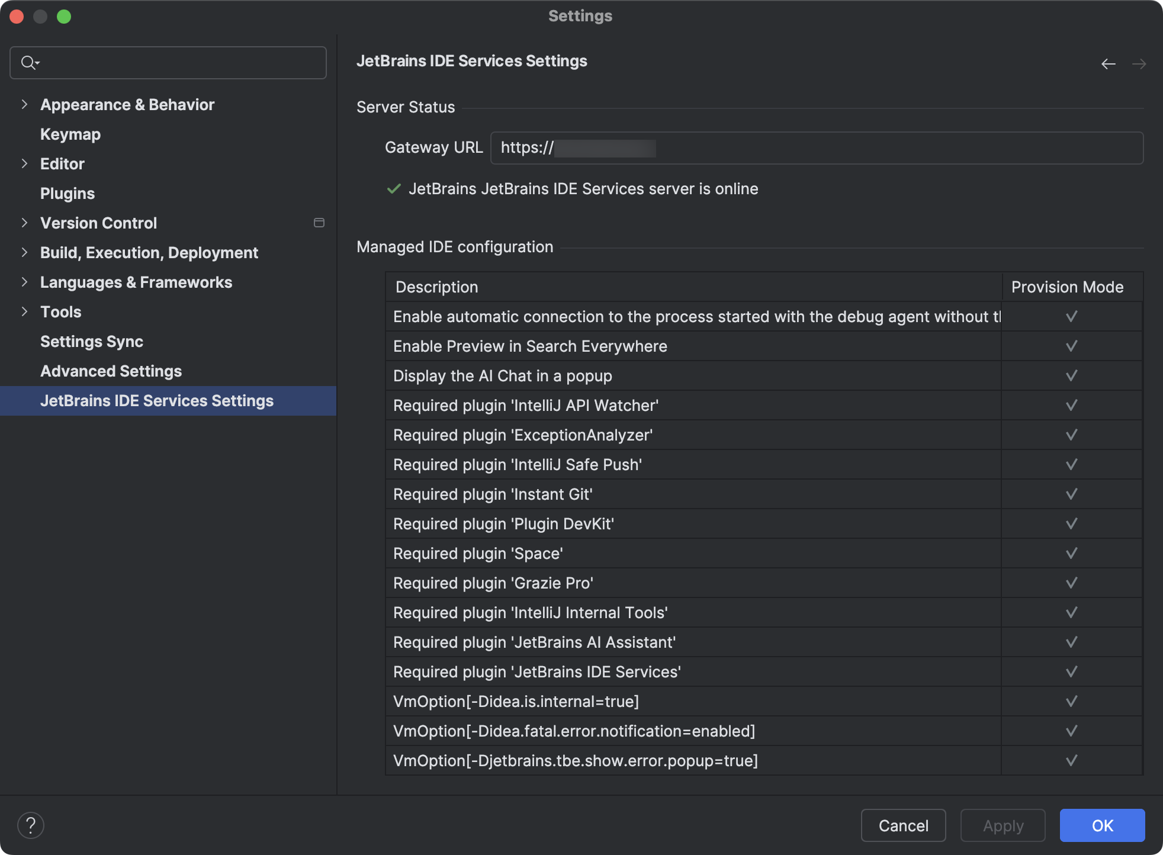Click the help question mark icon
Viewport: 1163px width, 855px height.
coord(30,824)
